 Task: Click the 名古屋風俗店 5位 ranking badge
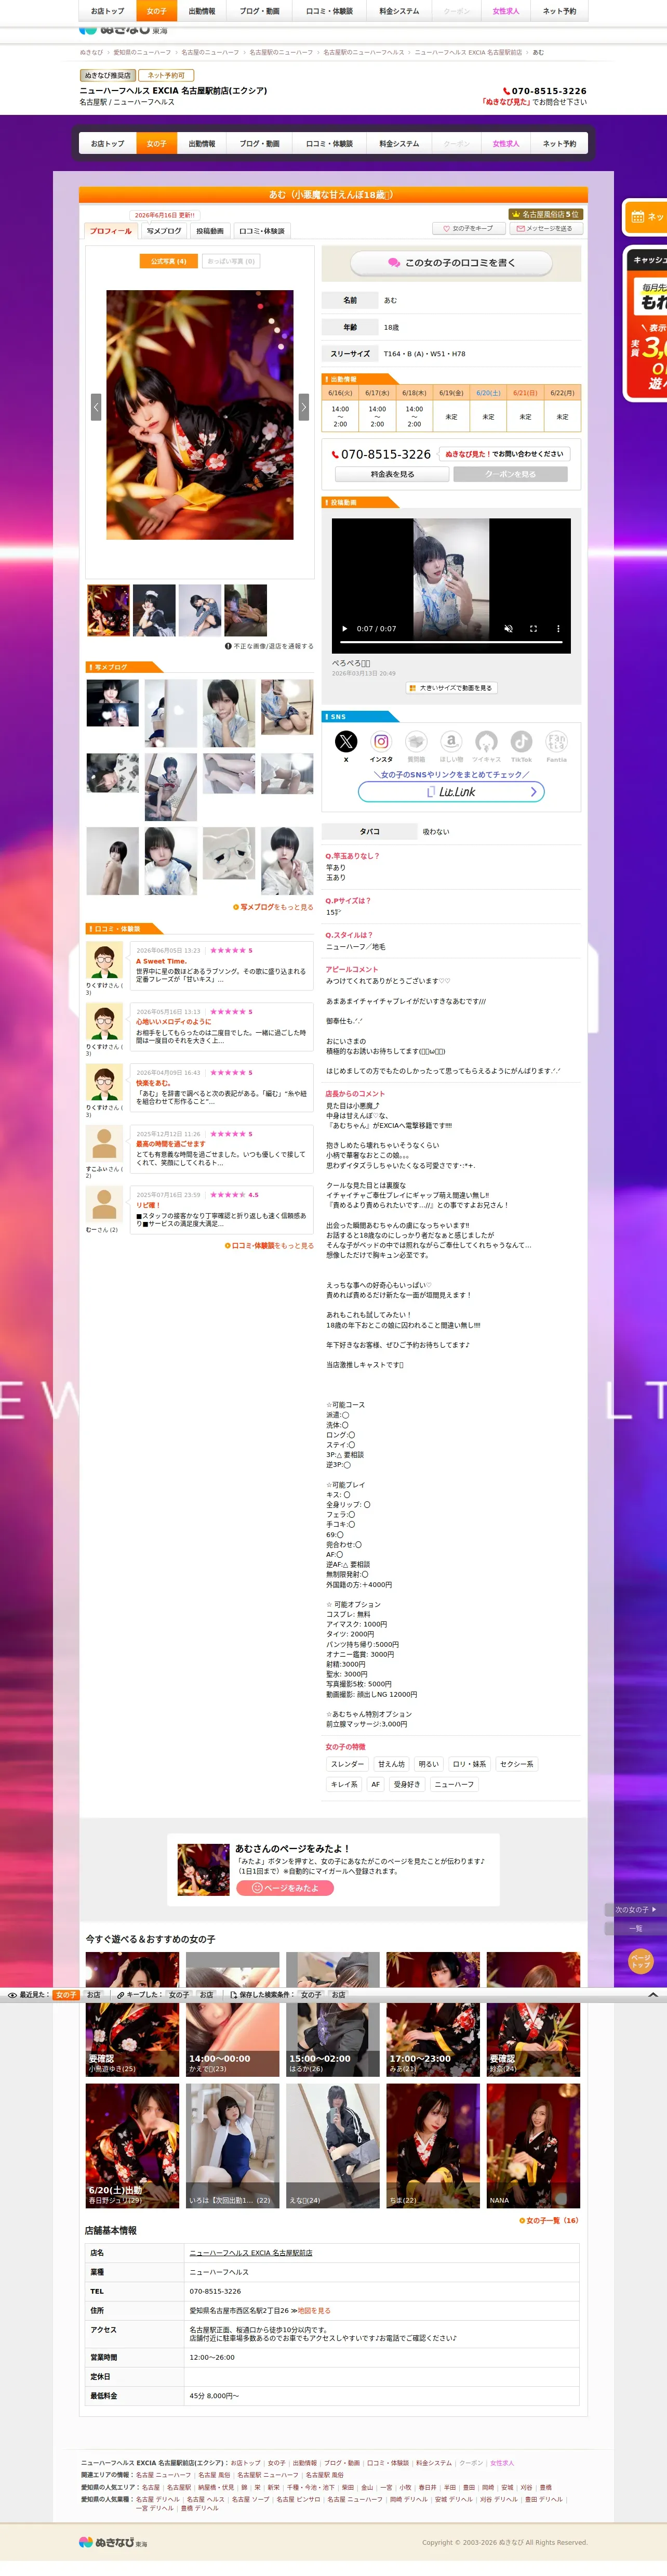[545, 214]
